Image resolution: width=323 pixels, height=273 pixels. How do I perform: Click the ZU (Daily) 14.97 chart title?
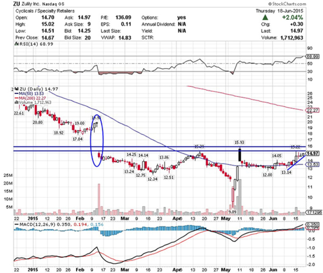point(39,89)
